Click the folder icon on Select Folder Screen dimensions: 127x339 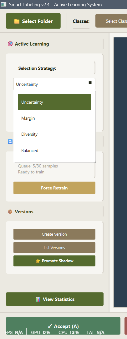point(17,21)
